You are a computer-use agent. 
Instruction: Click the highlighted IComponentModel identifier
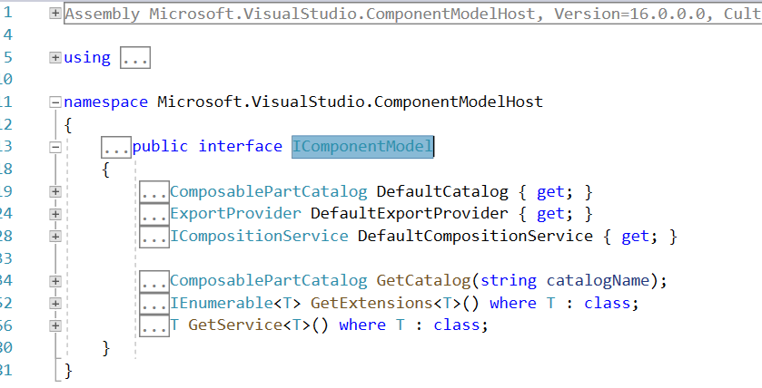[362, 147]
